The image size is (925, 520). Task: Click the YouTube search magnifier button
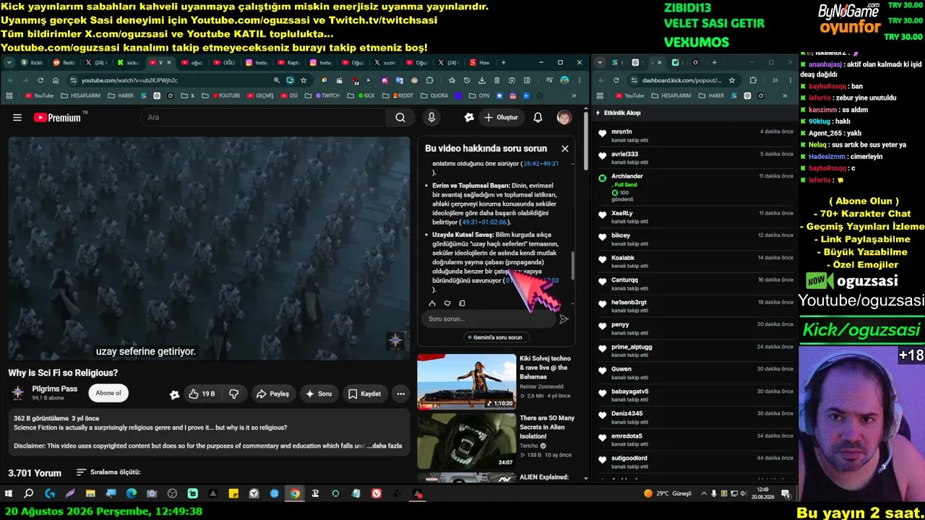point(400,118)
